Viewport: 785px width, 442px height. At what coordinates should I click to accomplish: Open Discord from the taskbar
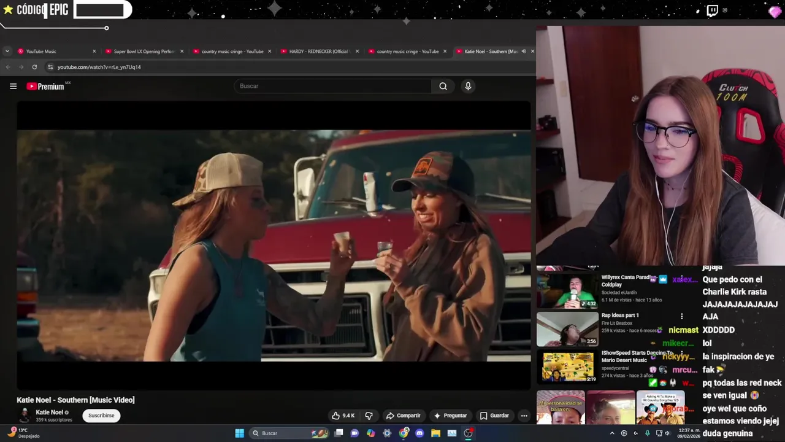(x=419, y=433)
